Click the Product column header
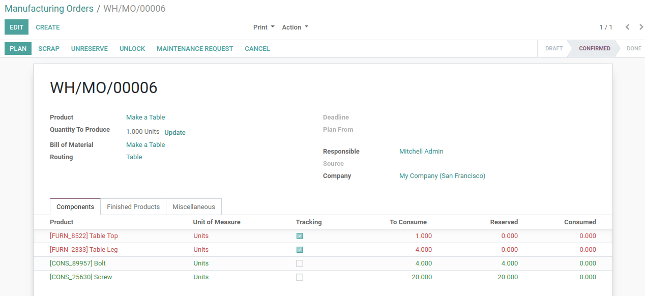Image resolution: width=645 pixels, height=296 pixels. coord(62,222)
